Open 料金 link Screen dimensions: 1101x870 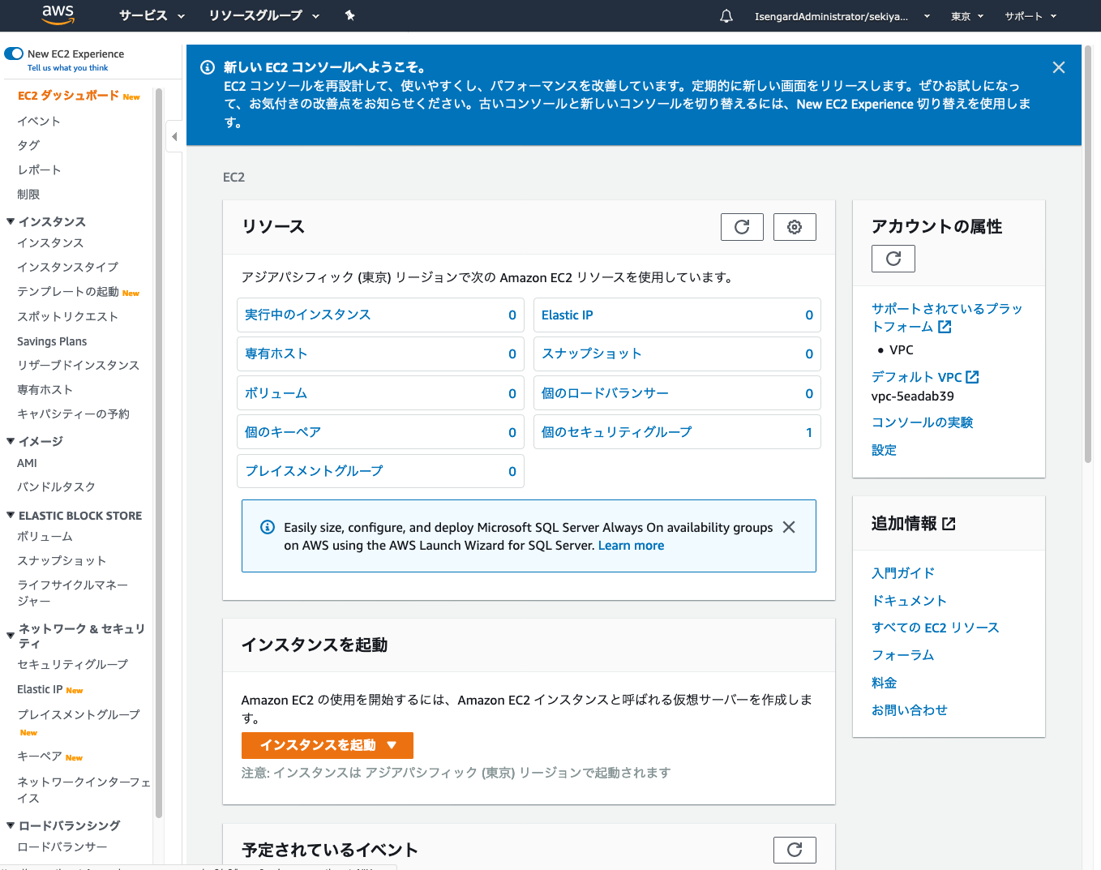tap(884, 683)
